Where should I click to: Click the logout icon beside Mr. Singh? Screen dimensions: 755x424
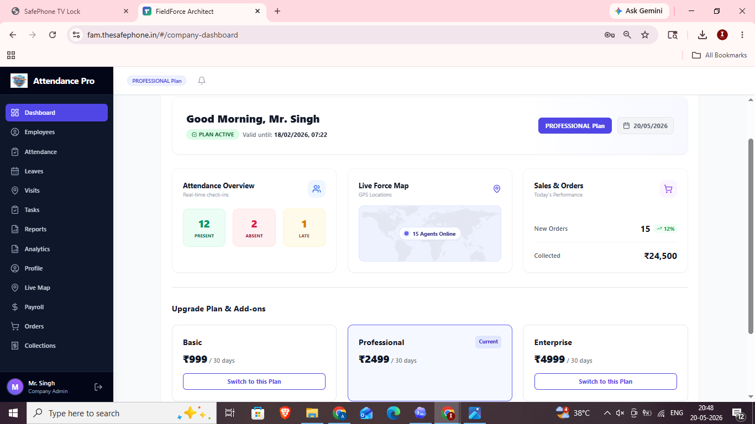98,387
